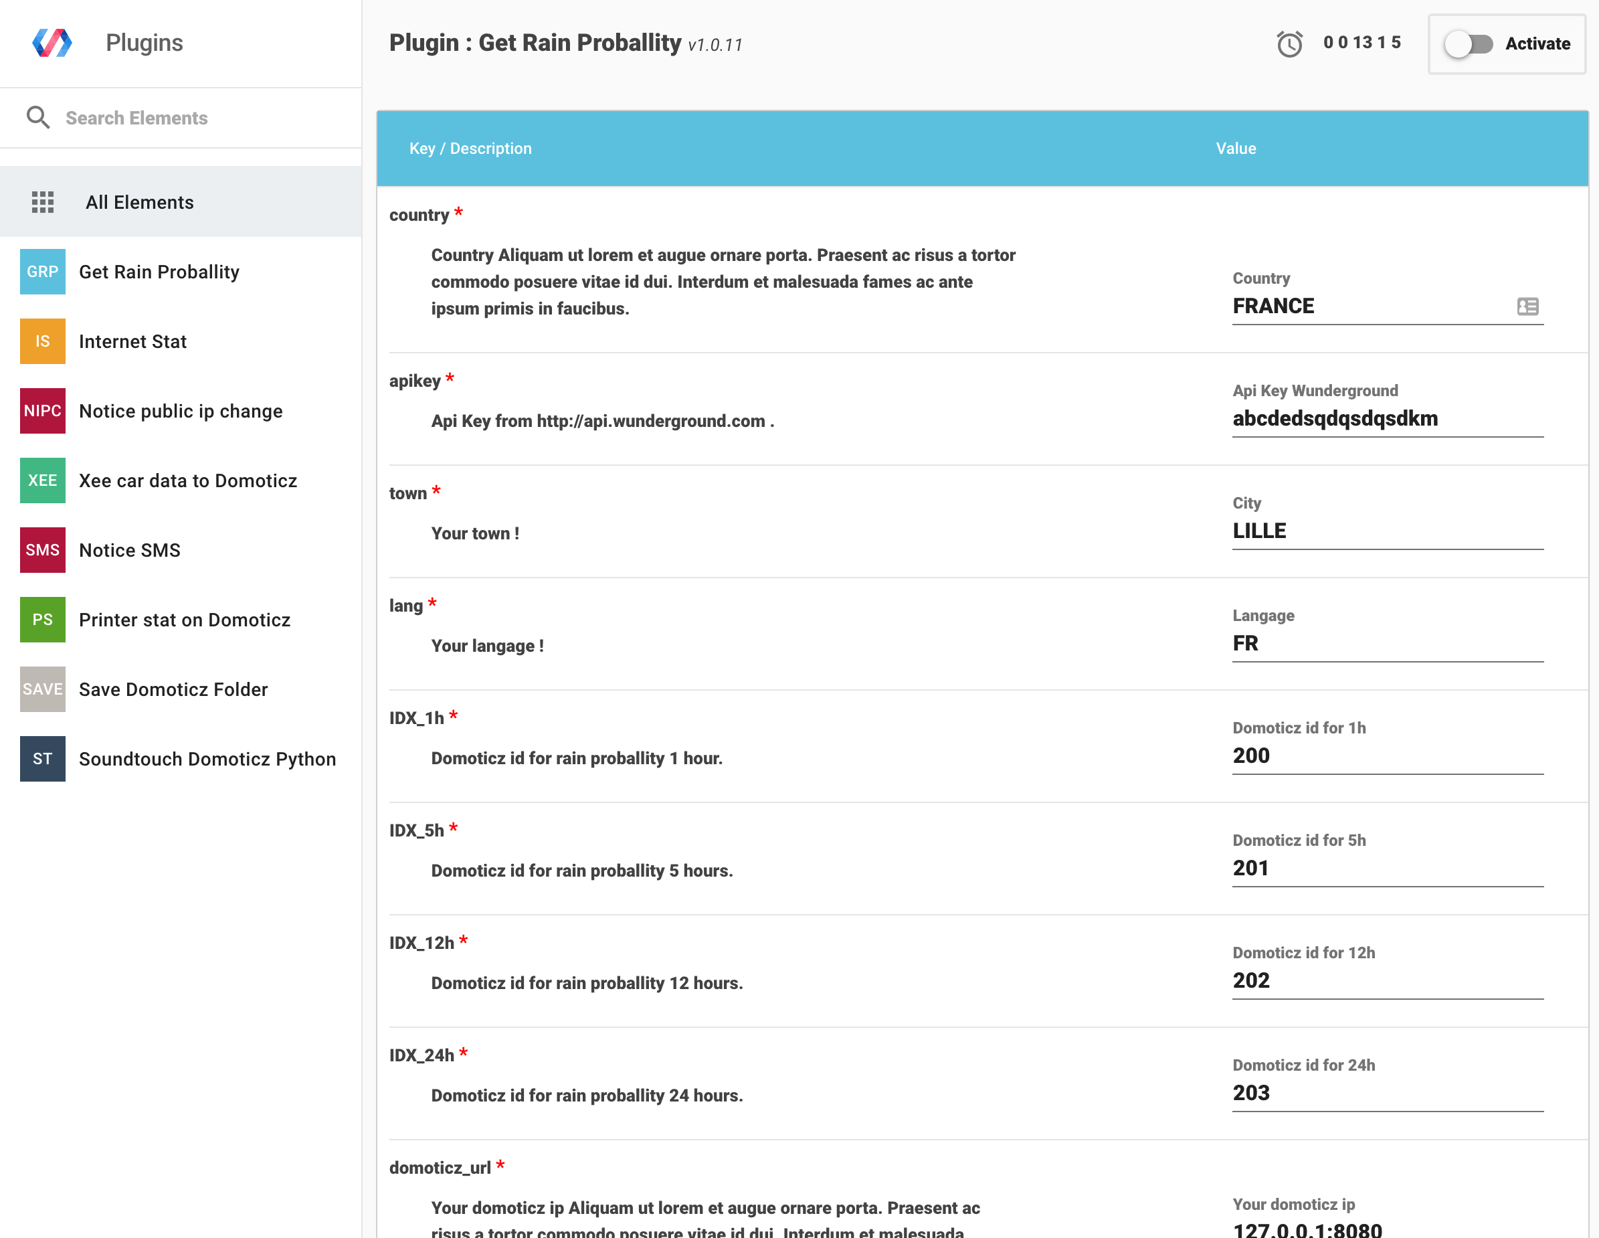Select Notice SMS in sidebar
Viewport: 1599px width, 1238px height.
point(130,550)
